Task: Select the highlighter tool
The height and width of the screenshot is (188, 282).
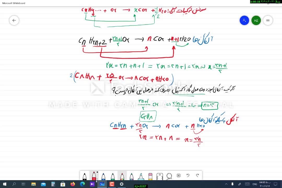Action: click(141, 176)
